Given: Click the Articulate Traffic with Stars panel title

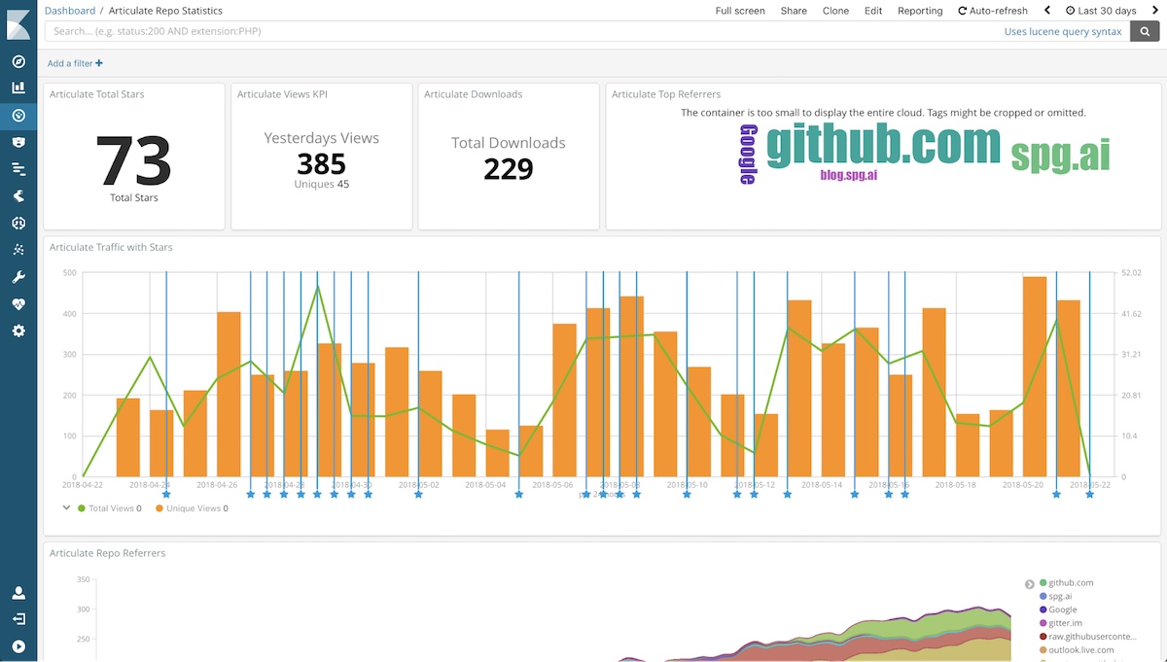Looking at the screenshot, I should [111, 248].
